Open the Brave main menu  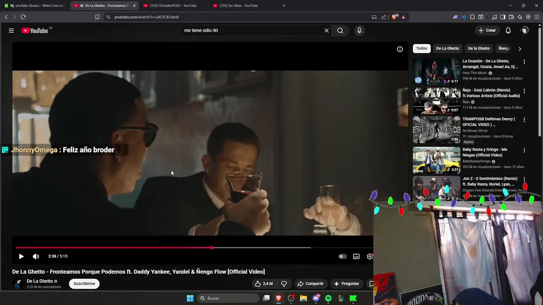pyautogui.click(x=537, y=17)
